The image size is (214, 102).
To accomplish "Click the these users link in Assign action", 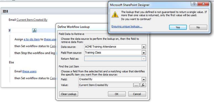I will click(x=50, y=39).
